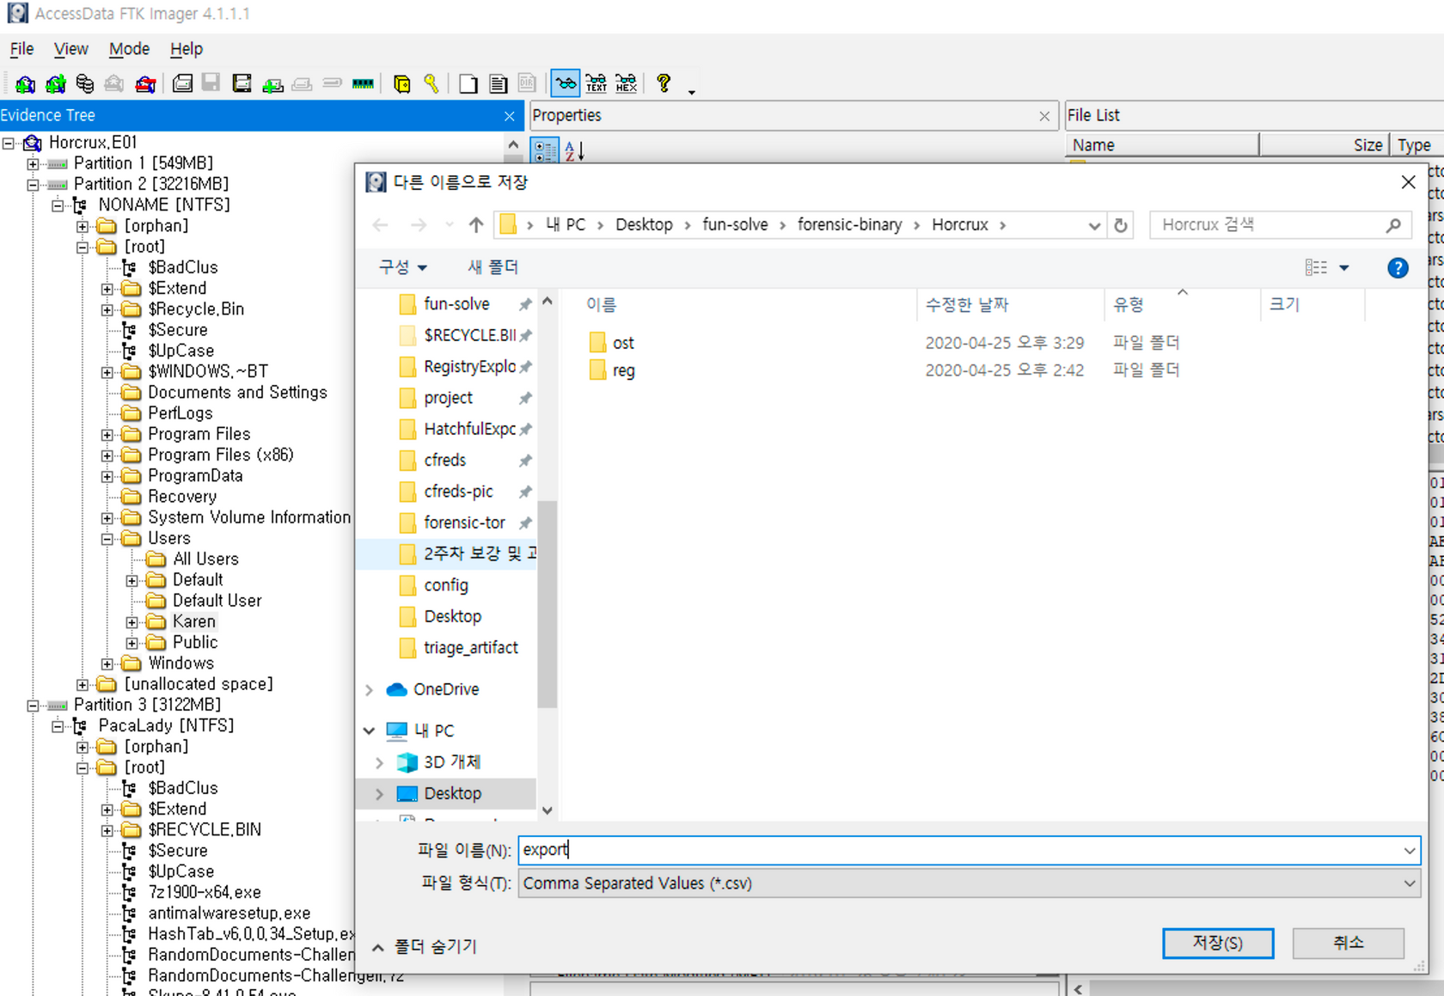Expand the Karen user folder
The image size is (1444, 996).
click(132, 622)
